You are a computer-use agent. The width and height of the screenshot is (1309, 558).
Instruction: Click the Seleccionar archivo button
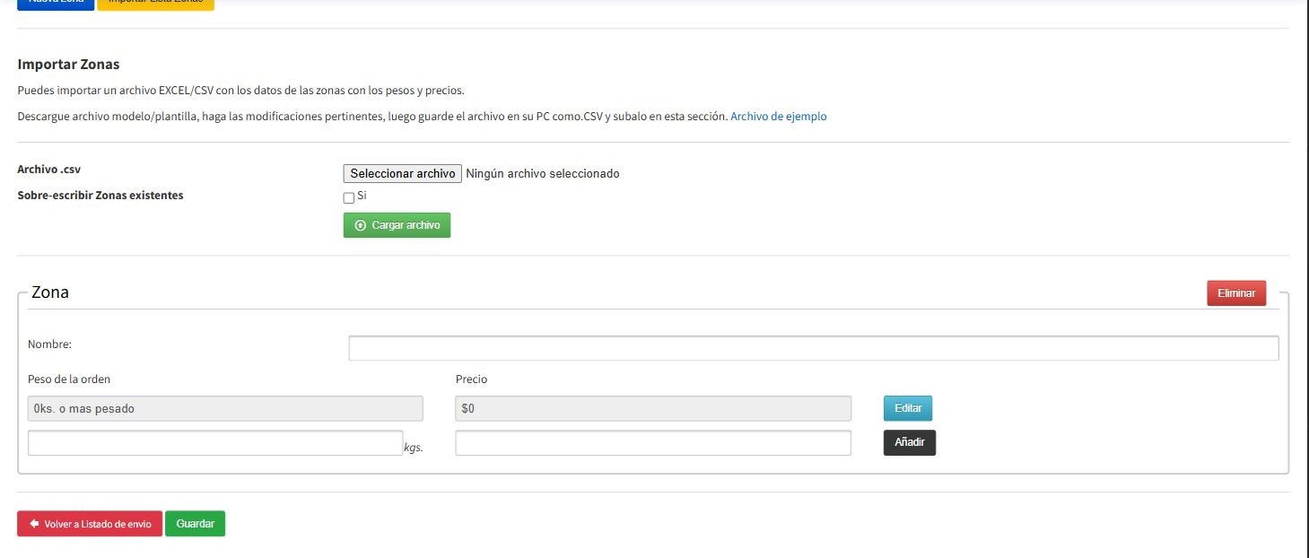(x=402, y=174)
